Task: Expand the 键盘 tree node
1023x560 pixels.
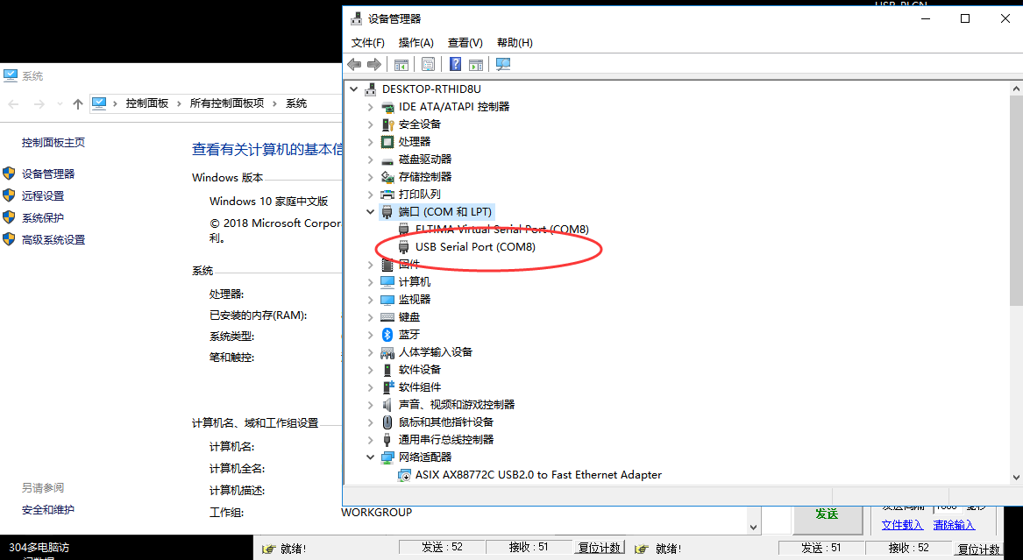Action: tap(371, 316)
